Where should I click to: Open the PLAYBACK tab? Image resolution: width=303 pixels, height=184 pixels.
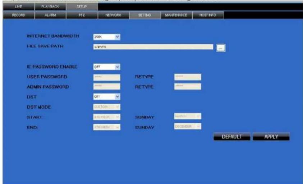(x=50, y=6)
